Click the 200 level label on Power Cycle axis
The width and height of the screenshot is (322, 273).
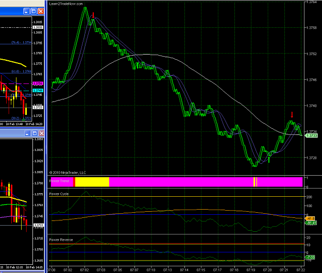coord(309,197)
